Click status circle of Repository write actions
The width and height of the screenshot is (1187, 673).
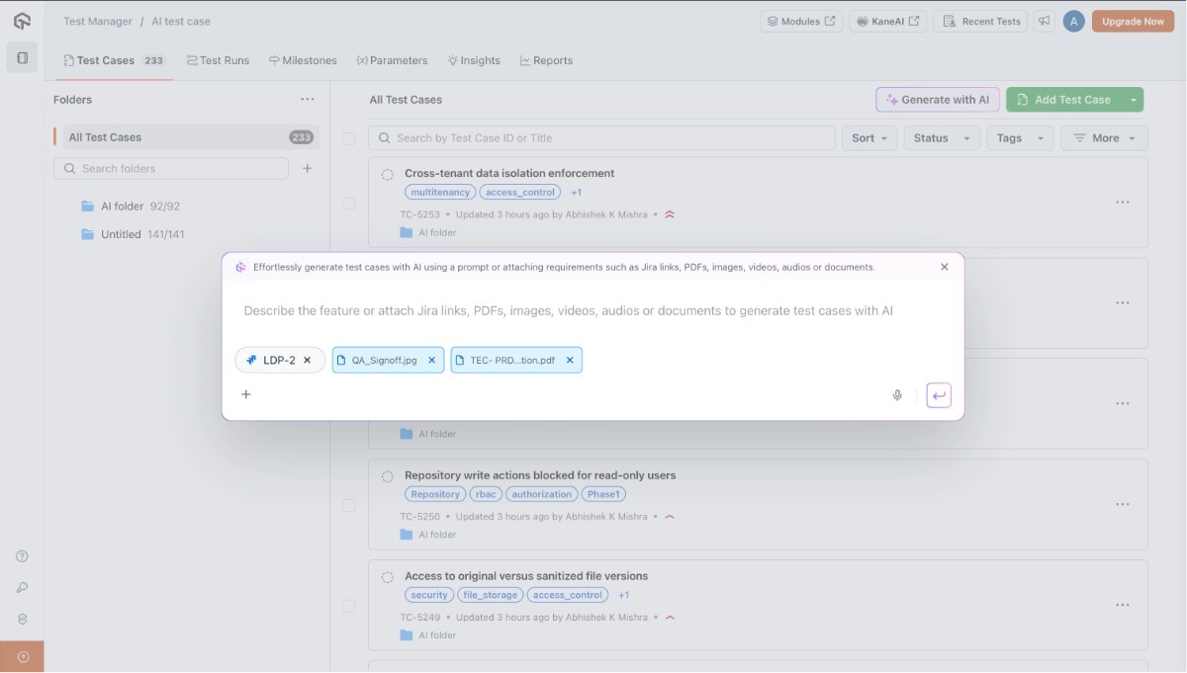(x=388, y=476)
